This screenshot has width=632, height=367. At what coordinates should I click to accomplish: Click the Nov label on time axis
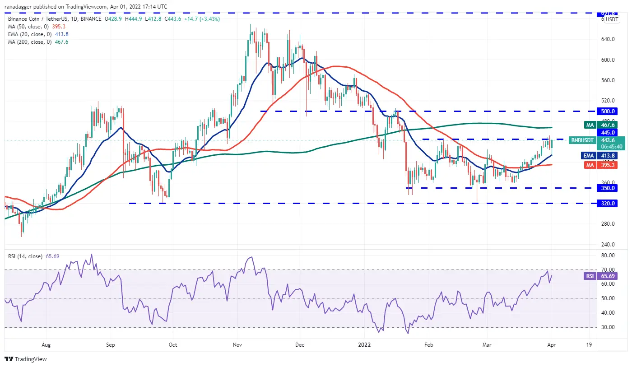238,344
